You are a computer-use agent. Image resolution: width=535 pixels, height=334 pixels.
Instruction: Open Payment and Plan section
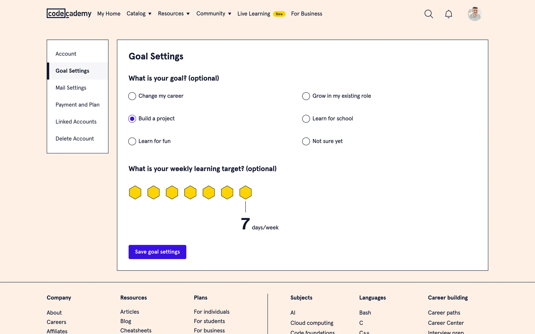pyautogui.click(x=77, y=105)
